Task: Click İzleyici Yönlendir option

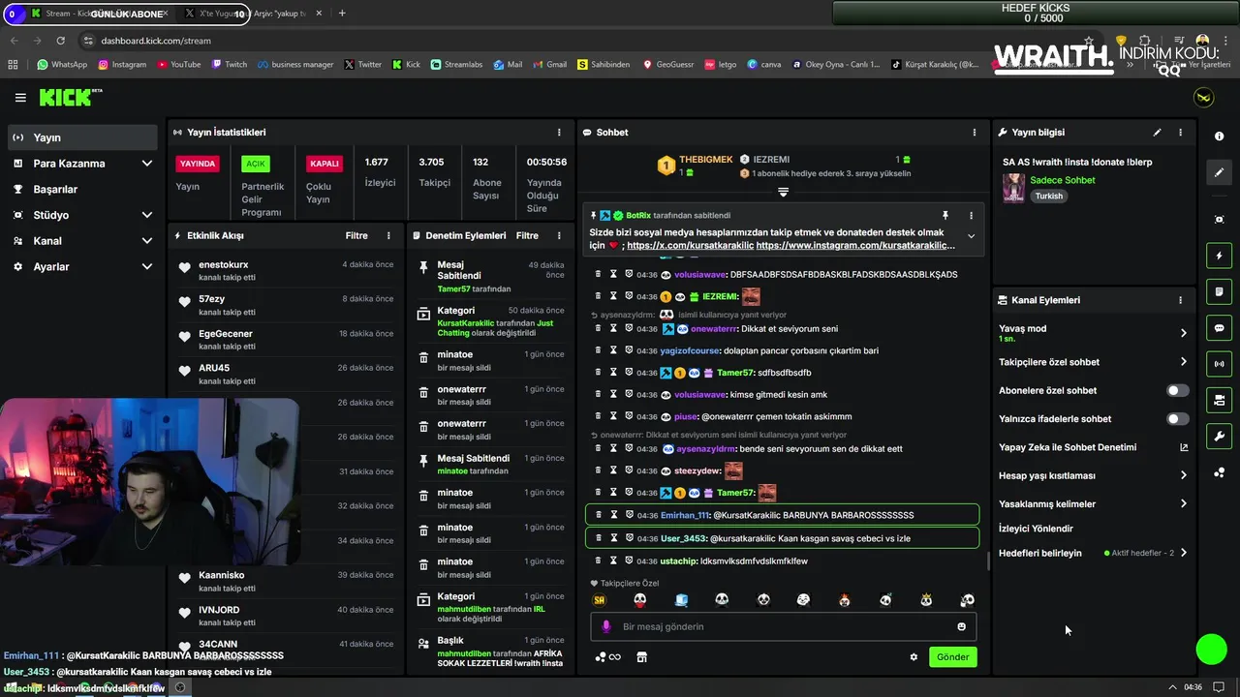Action: (1036, 529)
